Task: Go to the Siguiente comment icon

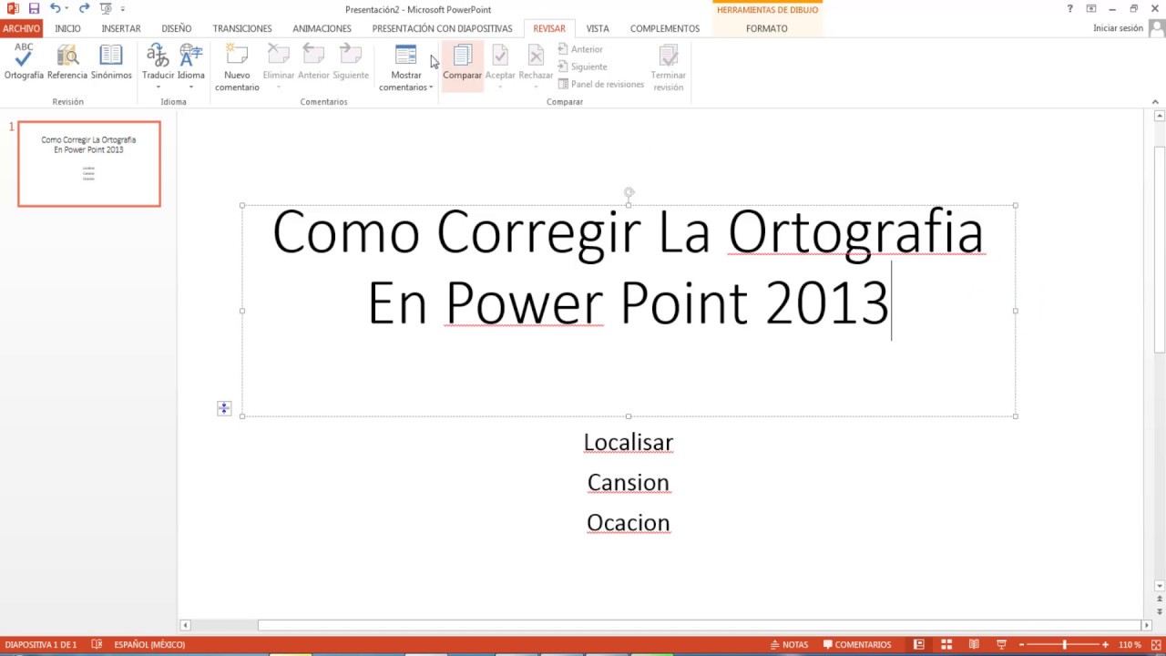Action: point(351,56)
